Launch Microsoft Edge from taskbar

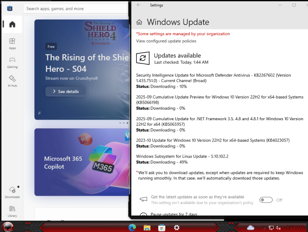click(132, 227)
